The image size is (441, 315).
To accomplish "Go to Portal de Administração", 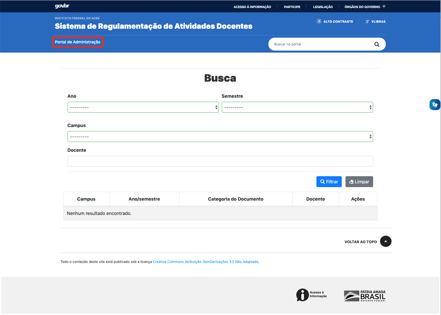I will [78, 42].
